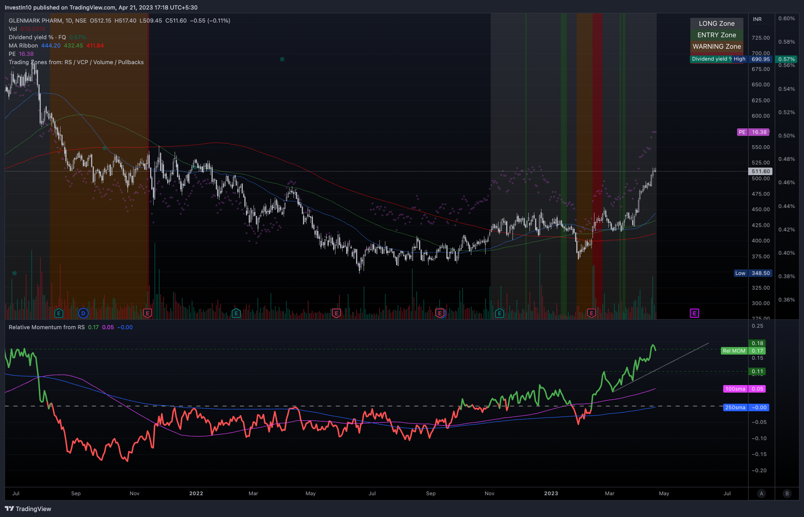Select the Dividend yield % FQ legend
Image resolution: width=804 pixels, height=517 pixels.
37,37
